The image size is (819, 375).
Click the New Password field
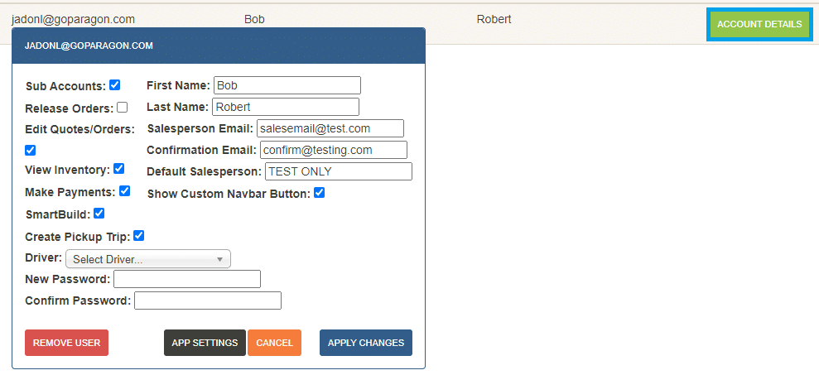coord(187,279)
